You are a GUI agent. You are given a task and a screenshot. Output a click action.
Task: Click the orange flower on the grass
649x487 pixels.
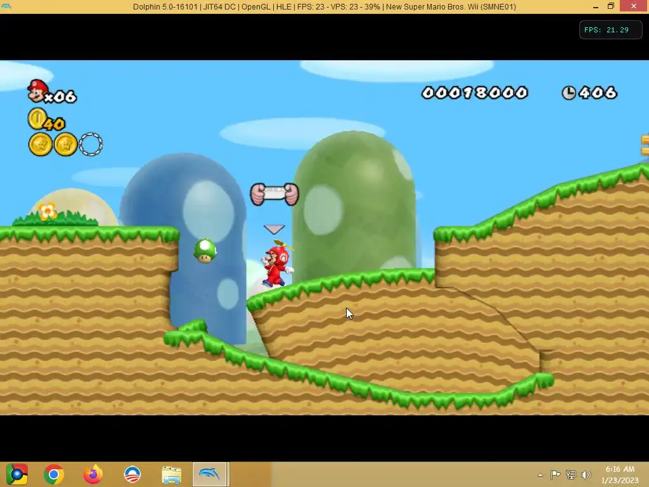click(x=48, y=211)
